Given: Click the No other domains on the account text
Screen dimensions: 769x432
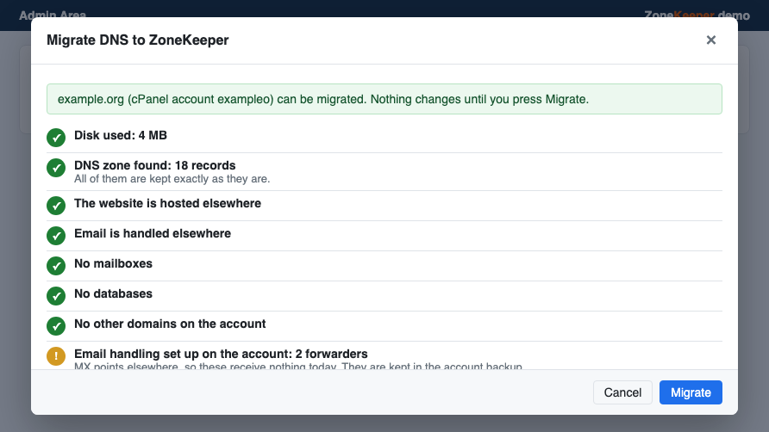Looking at the screenshot, I should (x=170, y=324).
